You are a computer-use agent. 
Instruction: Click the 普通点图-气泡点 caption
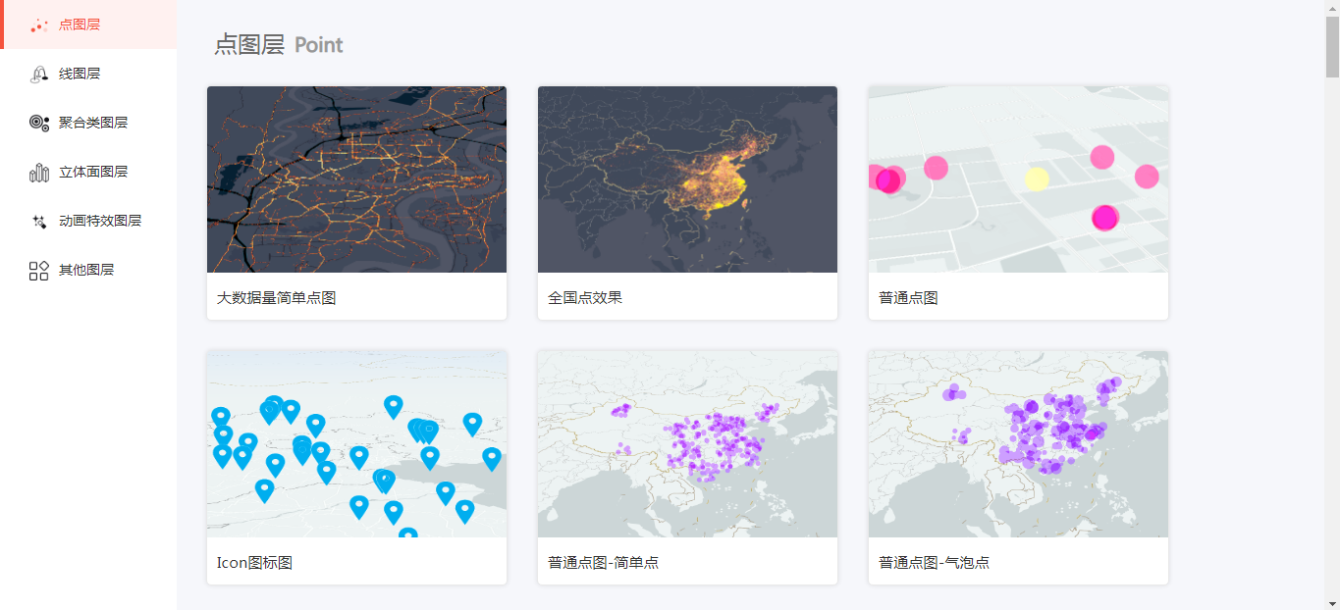[x=934, y=563]
